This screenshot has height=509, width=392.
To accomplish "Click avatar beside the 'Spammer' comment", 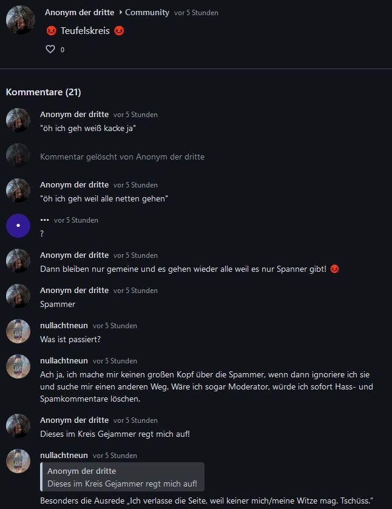I will (x=18, y=296).
